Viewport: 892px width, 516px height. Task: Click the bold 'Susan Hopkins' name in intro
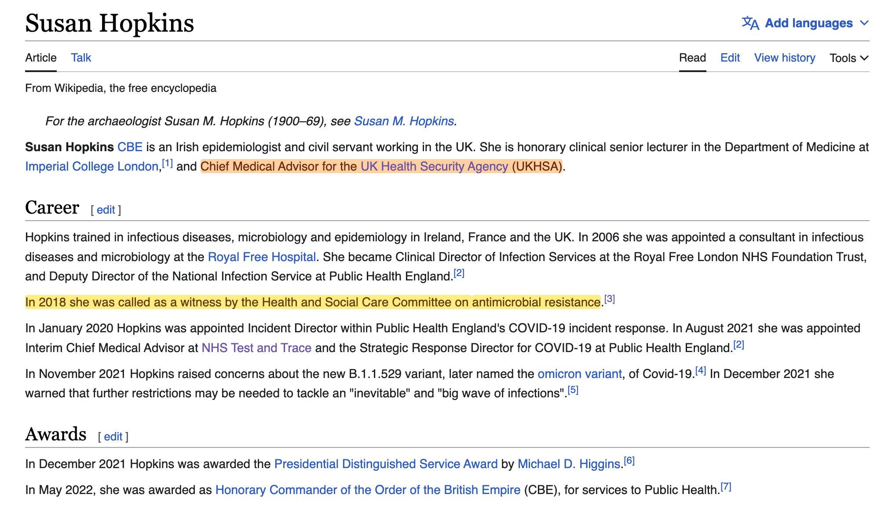tap(69, 147)
